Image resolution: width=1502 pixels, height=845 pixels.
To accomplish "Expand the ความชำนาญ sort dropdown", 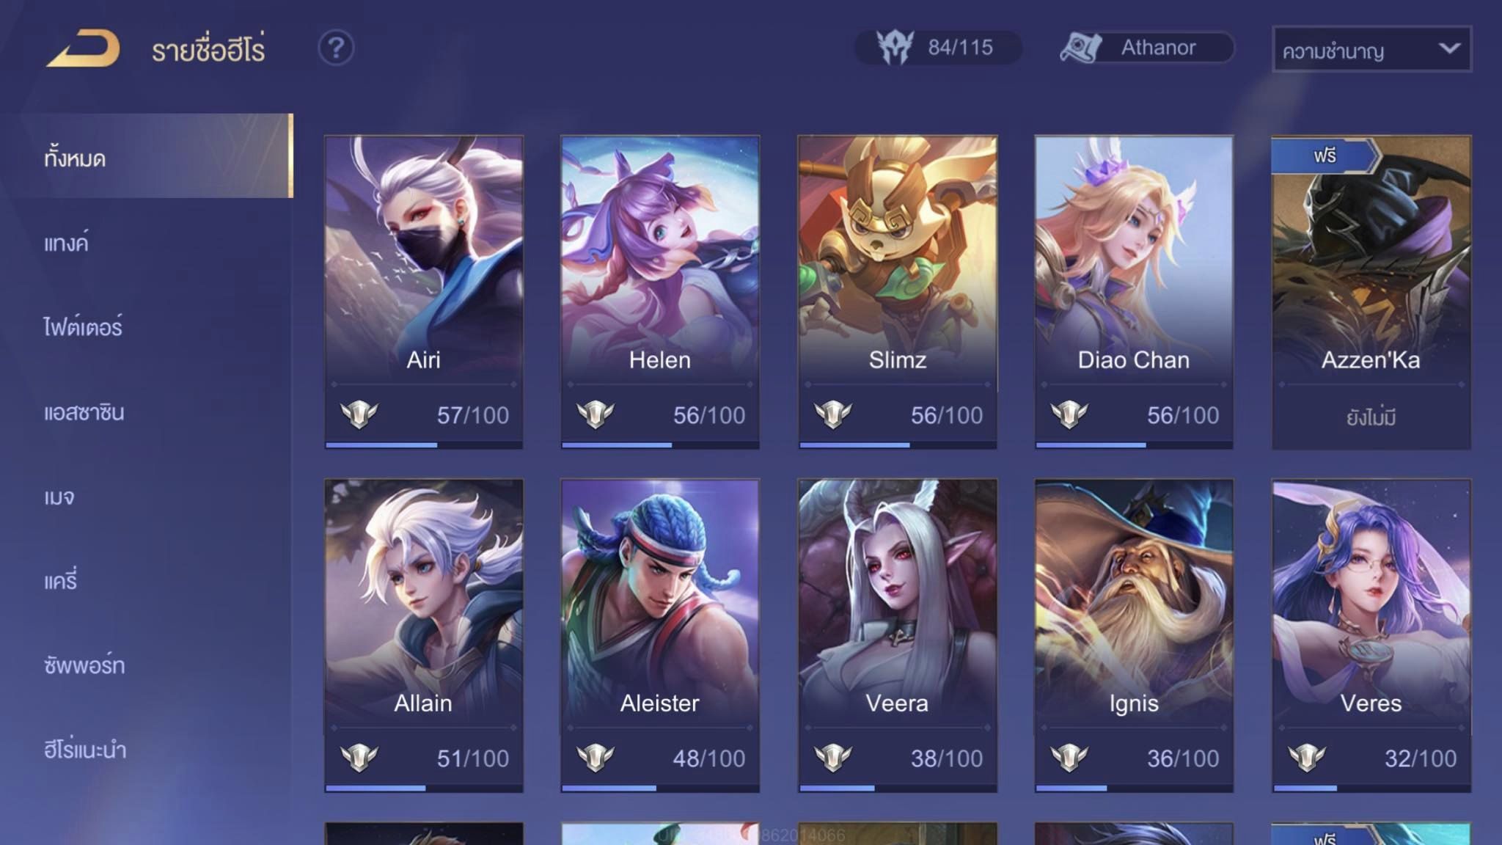I will pos(1371,49).
